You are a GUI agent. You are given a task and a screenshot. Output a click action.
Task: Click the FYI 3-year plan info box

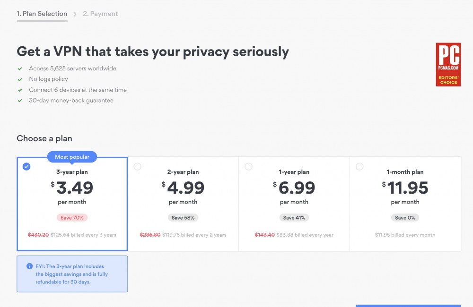(x=72, y=274)
